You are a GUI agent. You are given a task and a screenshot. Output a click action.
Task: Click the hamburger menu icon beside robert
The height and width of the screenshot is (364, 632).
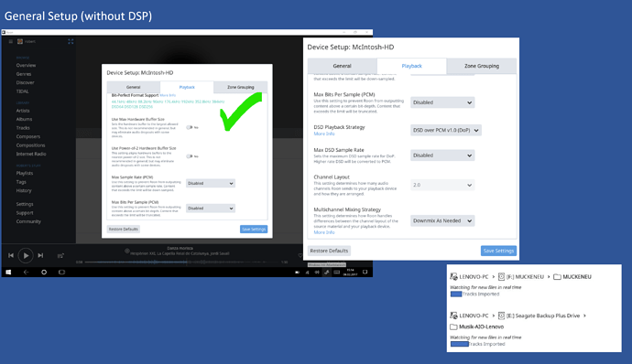[11, 41]
